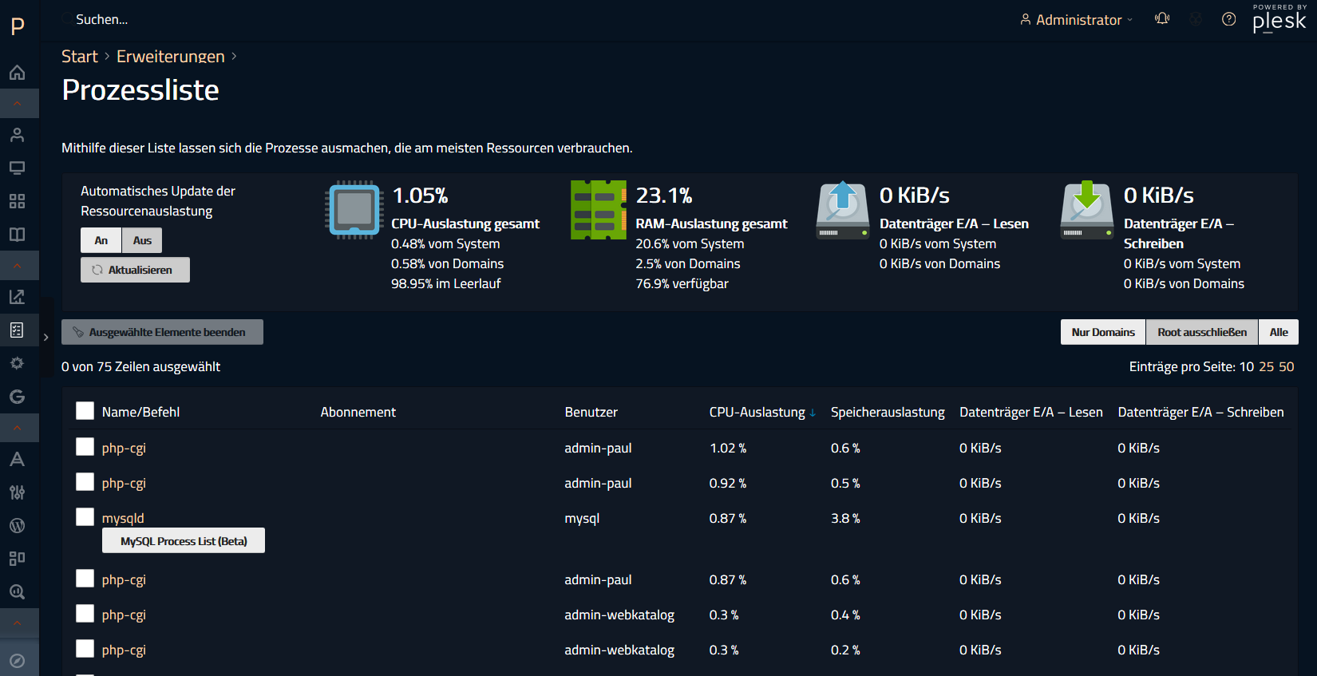Open the compass icon at sidebar bottom
Viewport: 1317px width, 676px height.
17,661
